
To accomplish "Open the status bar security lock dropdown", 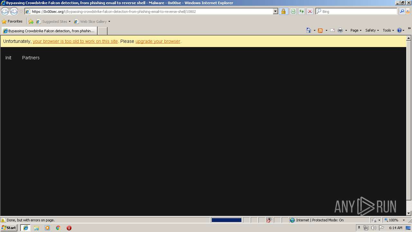I will [x=376, y=220].
